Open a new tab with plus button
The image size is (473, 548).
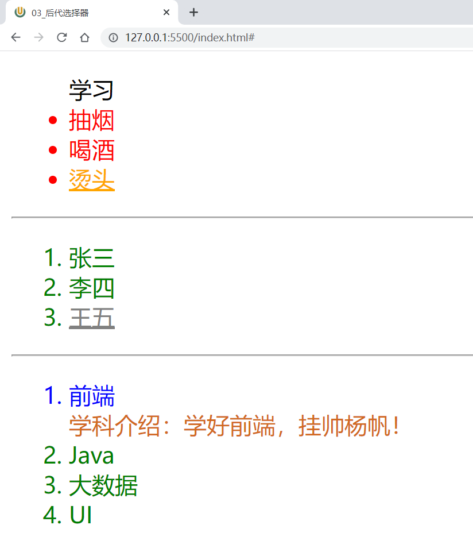194,12
